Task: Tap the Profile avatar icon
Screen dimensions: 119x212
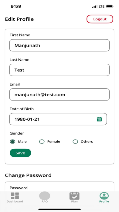Action: 104,196
